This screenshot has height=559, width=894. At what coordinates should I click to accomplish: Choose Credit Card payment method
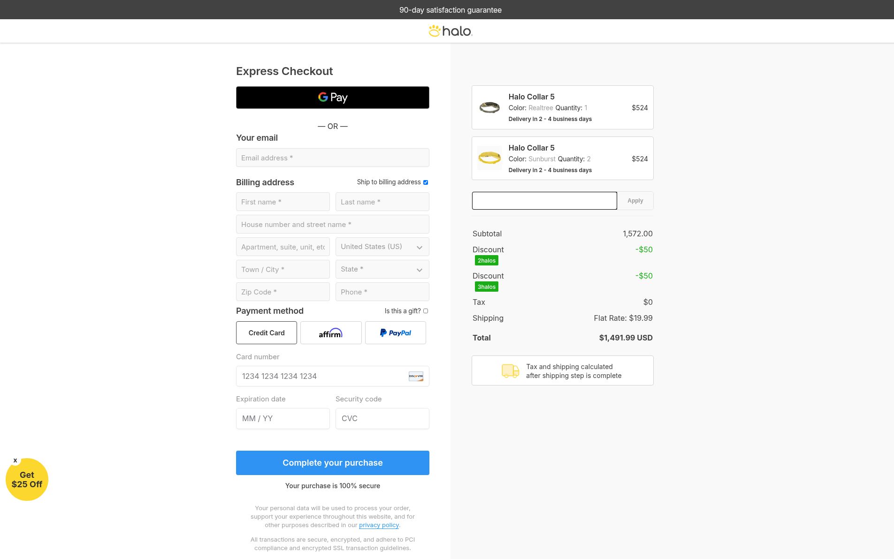tap(267, 333)
